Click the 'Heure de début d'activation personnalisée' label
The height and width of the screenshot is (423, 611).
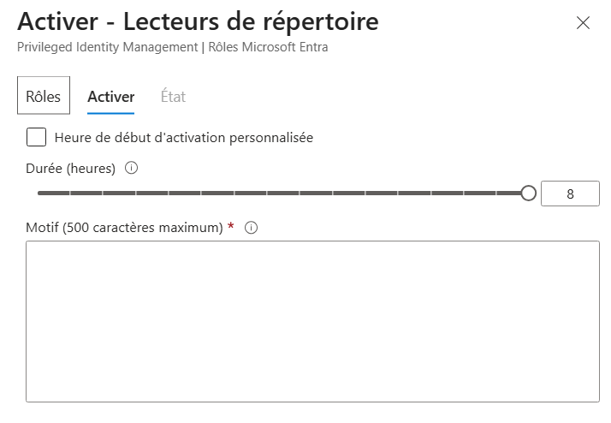click(x=183, y=137)
